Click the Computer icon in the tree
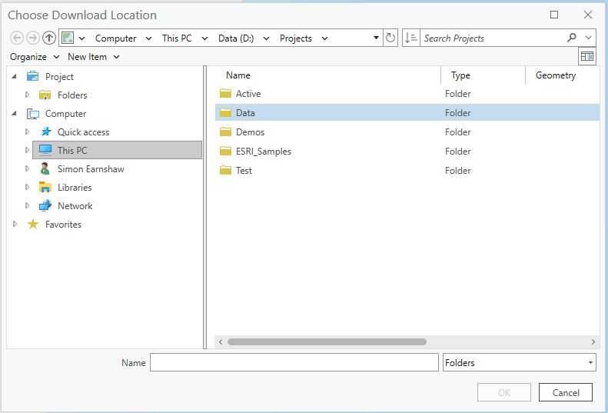 click(33, 114)
